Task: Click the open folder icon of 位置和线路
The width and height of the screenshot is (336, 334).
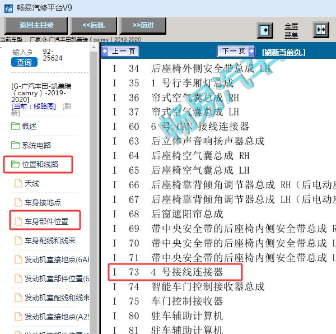Action: (x=16, y=164)
